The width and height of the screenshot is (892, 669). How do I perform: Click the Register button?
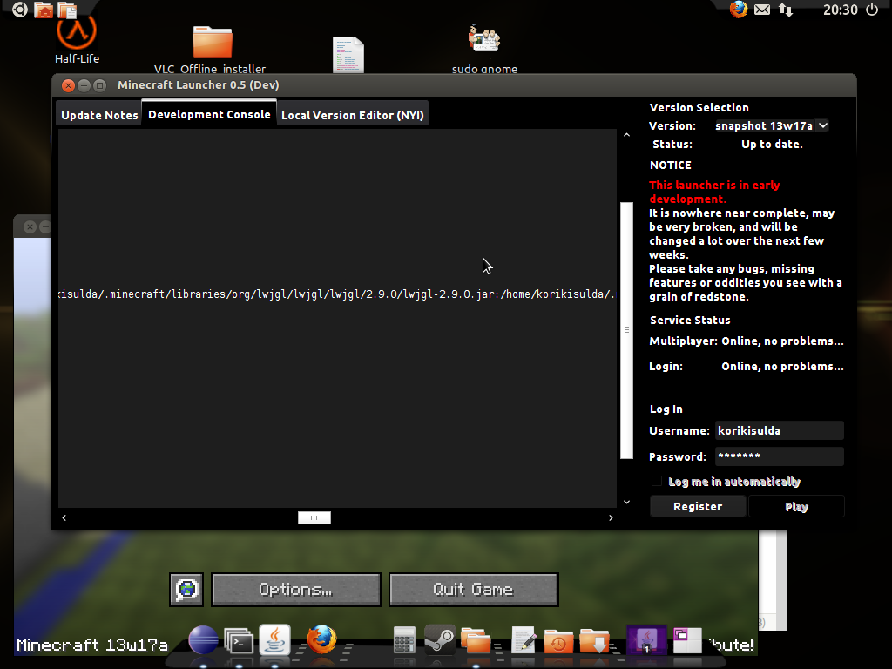point(698,506)
